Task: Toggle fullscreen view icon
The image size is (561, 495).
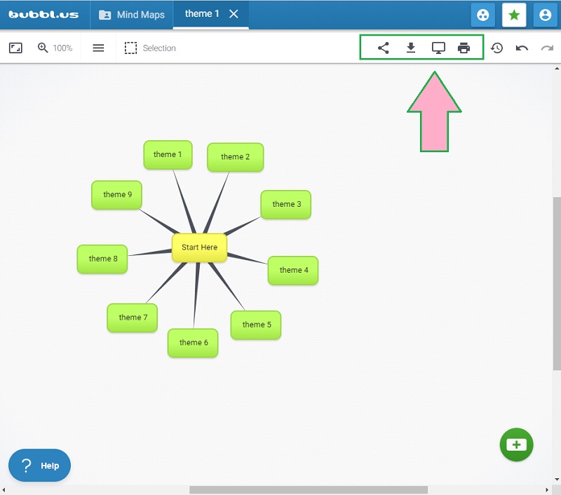Action: click(15, 48)
